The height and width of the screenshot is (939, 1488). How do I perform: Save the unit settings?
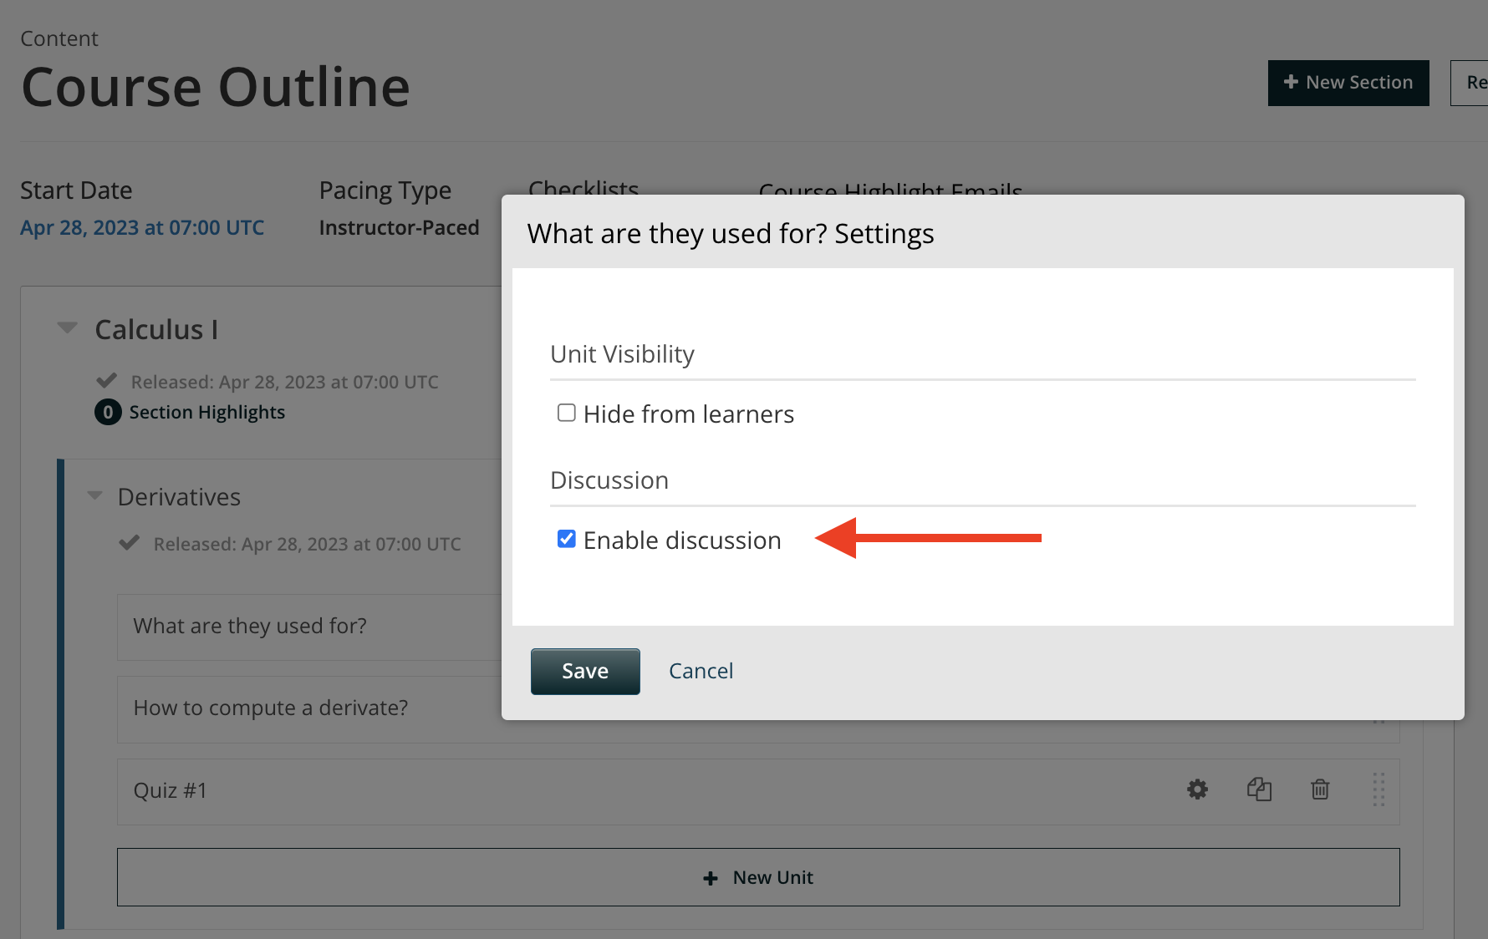[x=585, y=672]
